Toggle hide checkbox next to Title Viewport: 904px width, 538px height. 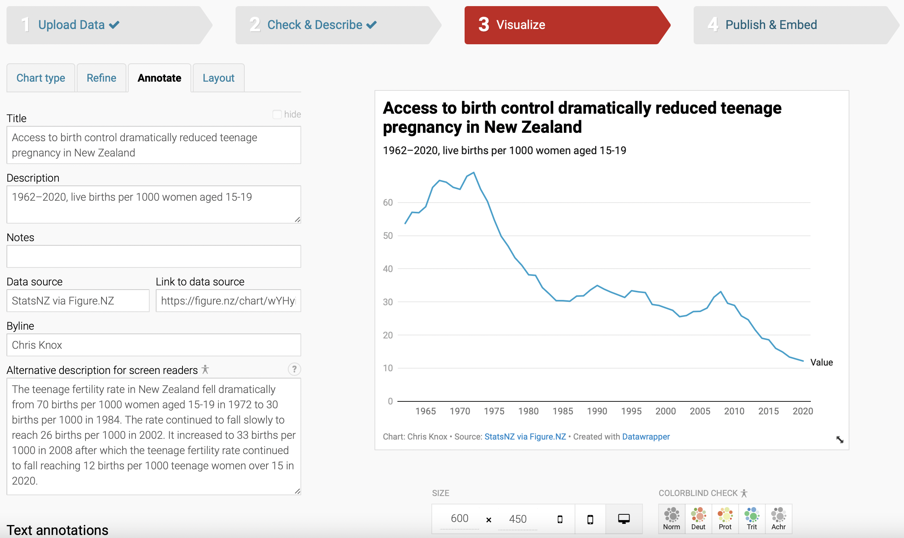277,114
